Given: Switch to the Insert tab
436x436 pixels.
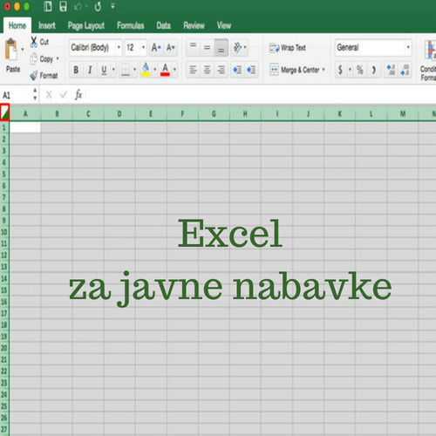Looking at the screenshot, I should 47,25.
